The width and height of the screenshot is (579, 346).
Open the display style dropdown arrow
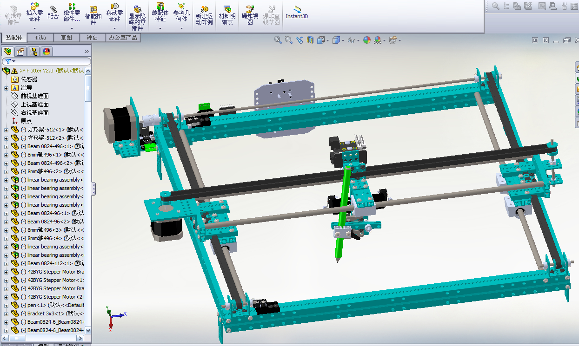343,40
